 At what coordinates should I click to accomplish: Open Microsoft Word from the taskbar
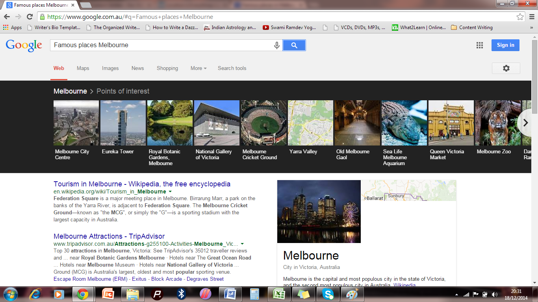tap(230, 294)
